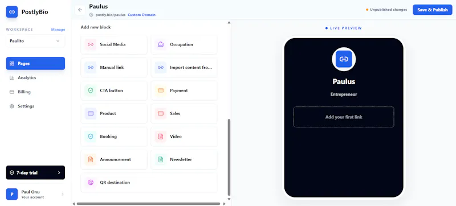Click the Unpublished changes status
This screenshot has height=206, width=456.
(386, 10)
